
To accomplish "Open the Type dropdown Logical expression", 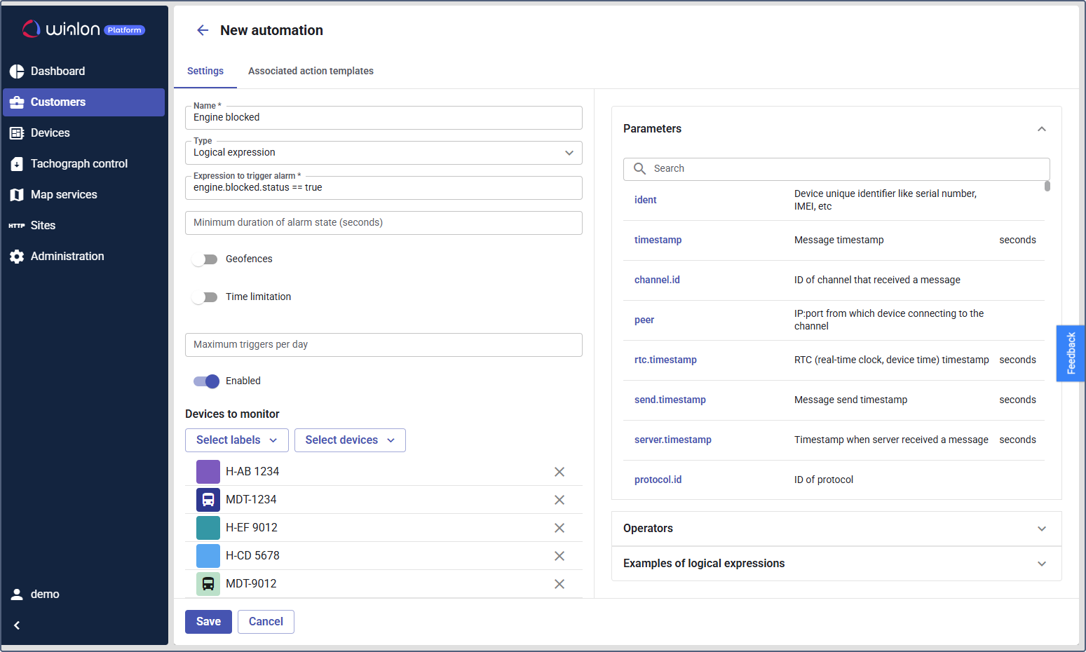I will point(383,153).
